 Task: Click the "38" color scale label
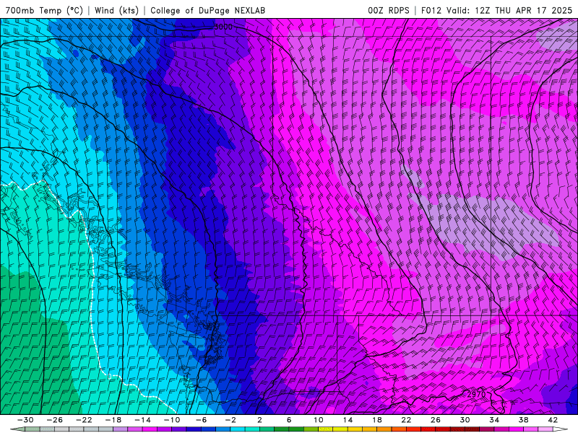[523, 420]
